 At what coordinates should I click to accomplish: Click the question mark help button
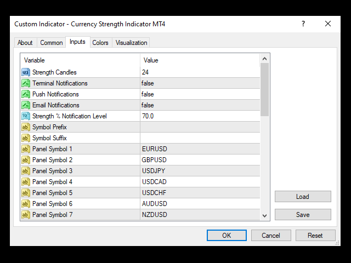coord(303,24)
